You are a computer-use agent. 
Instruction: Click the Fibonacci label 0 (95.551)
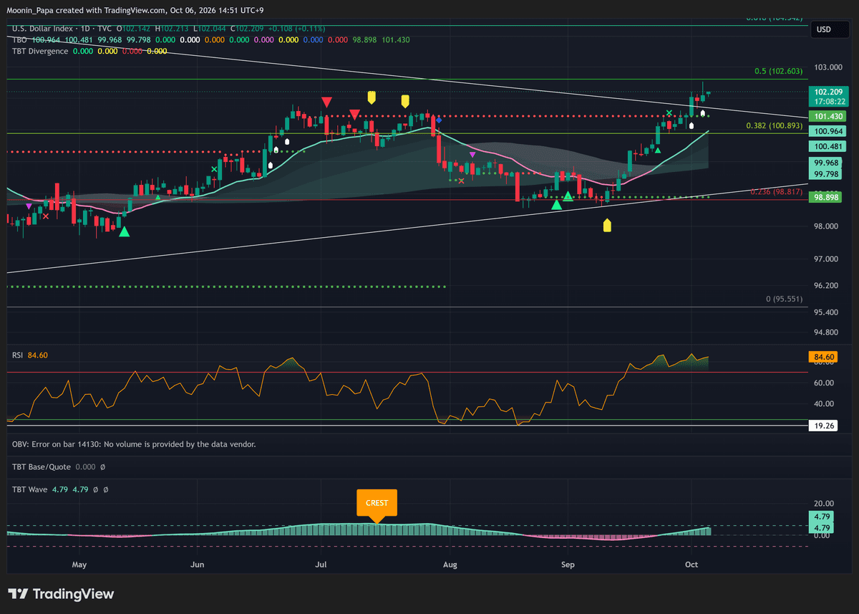coord(784,299)
